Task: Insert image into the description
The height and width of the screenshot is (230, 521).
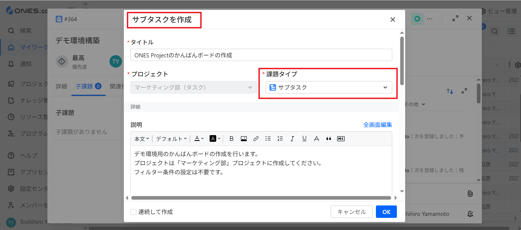Action: [x=244, y=139]
